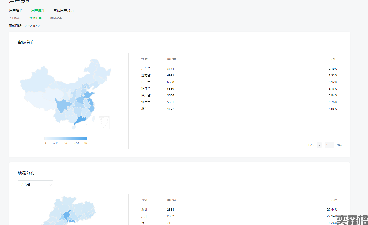Switch to the 用户增长 tab
368x225 pixels.
click(16, 11)
